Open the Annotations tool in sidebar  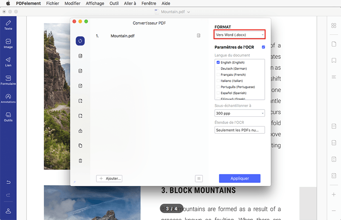(8, 98)
